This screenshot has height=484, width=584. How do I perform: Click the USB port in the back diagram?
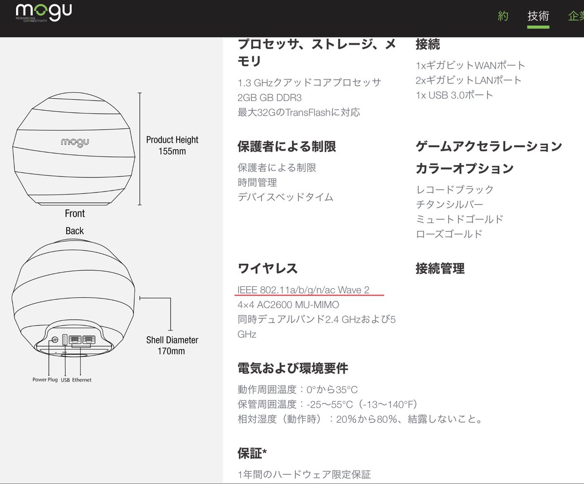[65, 340]
